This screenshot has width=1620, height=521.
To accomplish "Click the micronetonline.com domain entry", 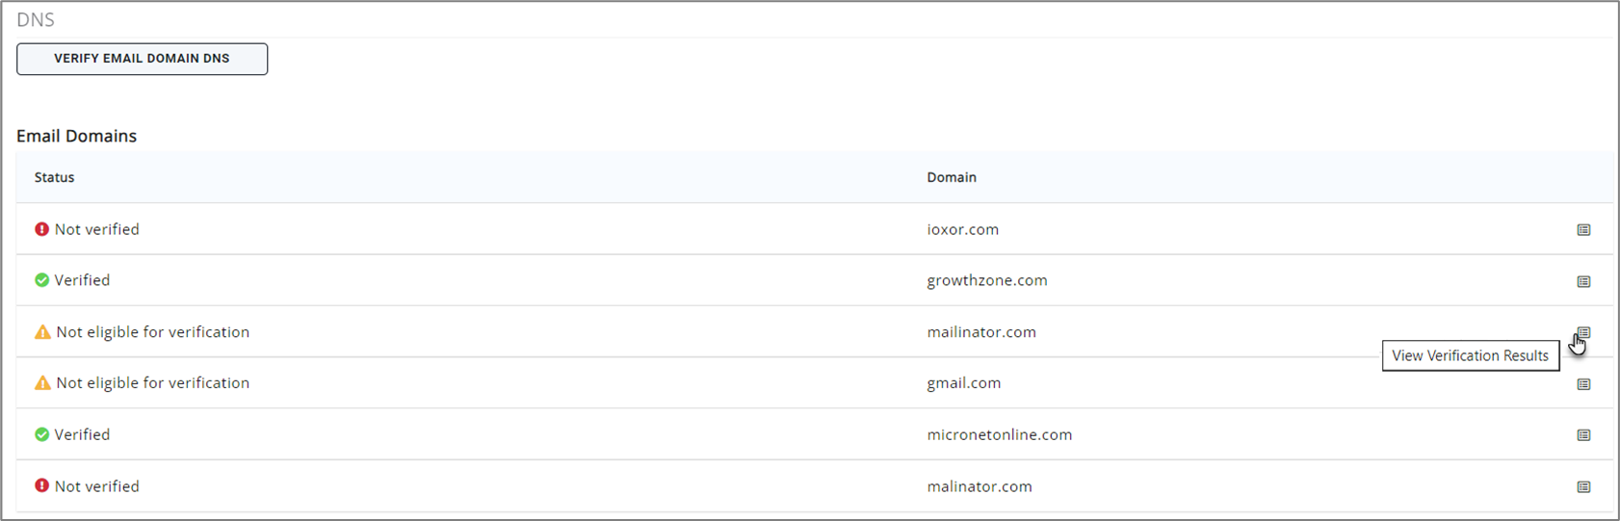I will click(999, 434).
